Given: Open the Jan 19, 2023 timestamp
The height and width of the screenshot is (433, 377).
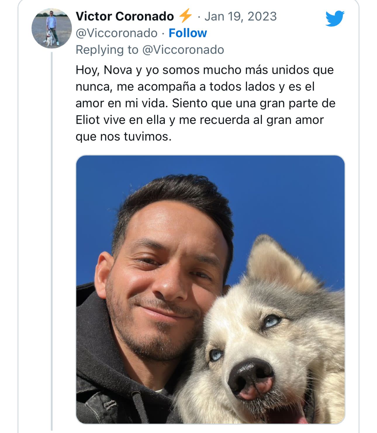Looking at the screenshot, I should (x=240, y=16).
